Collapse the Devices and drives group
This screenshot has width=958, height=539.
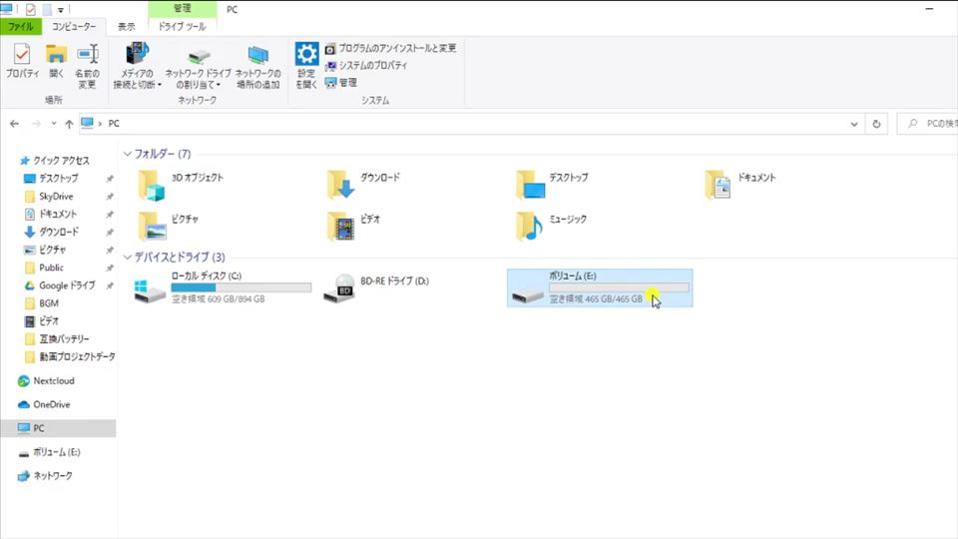pyautogui.click(x=128, y=258)
